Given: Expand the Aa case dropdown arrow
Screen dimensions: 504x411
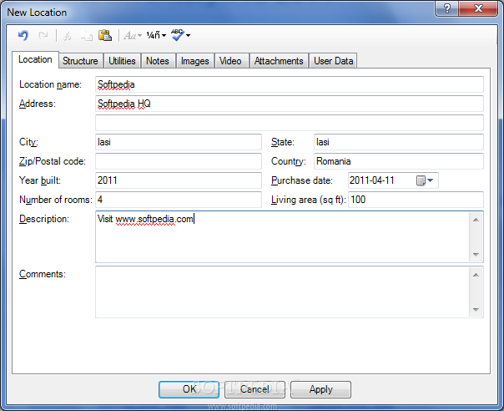Looking at the screenshot, I should pyautogui.click(x=140, y=35).
